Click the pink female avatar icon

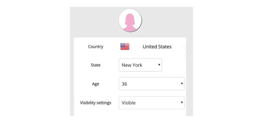[130, 23]
